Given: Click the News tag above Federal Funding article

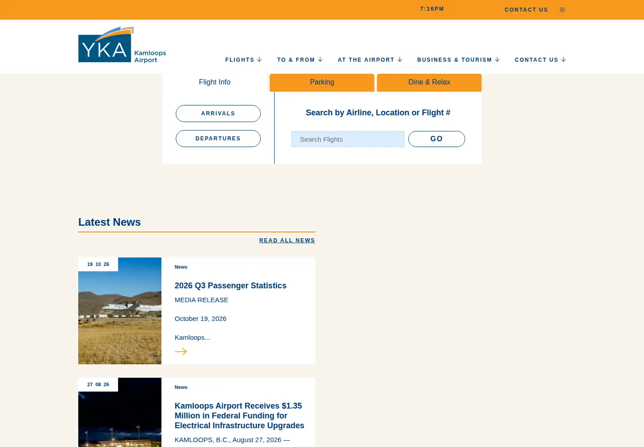Looking at the screenshot, I should click(x=181, y=387).
